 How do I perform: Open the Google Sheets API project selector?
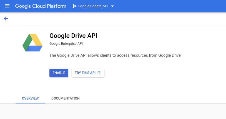(x=93, y=6)
